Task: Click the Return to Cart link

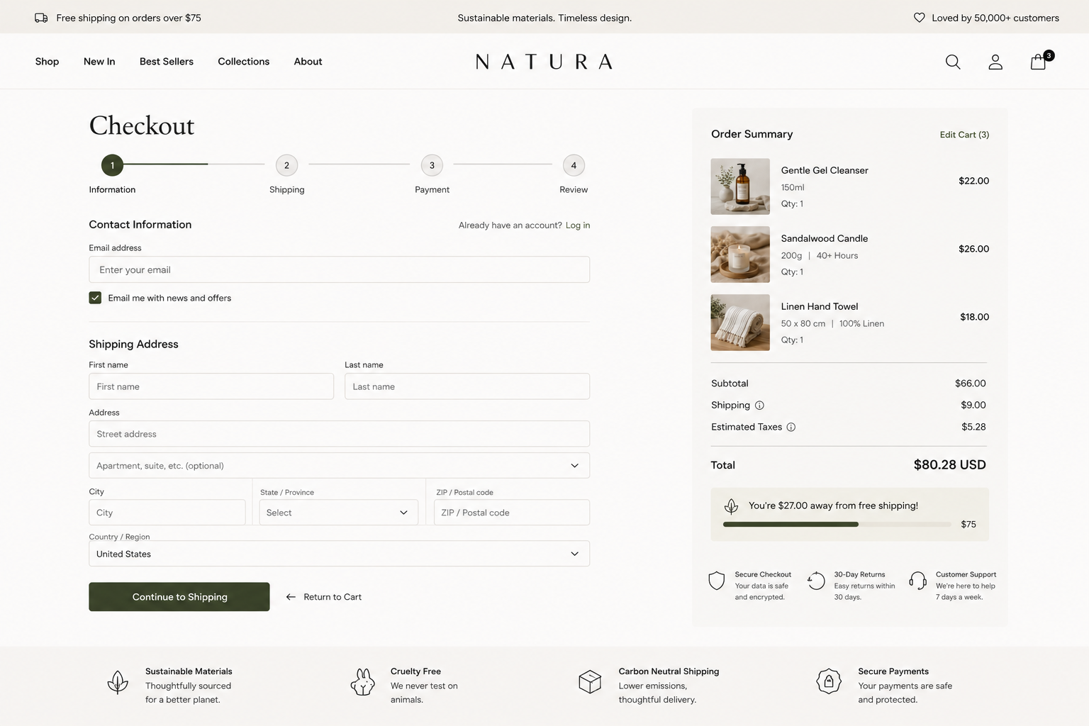Action: coord(333,597)
